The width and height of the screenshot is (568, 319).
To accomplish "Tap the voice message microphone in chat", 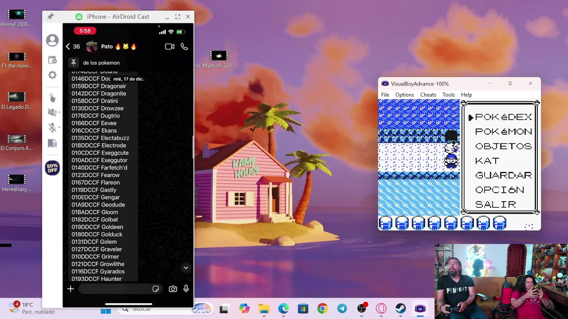I will coord(186,289).
